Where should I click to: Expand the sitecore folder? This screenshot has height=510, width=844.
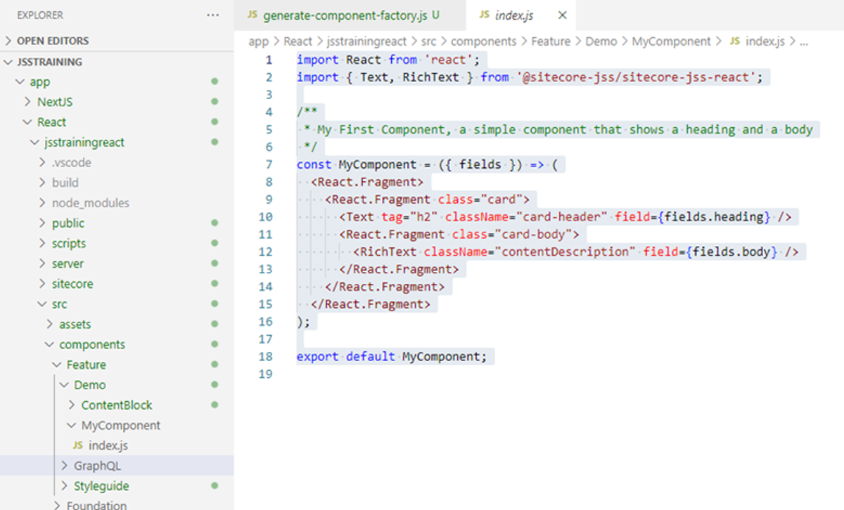43,284
